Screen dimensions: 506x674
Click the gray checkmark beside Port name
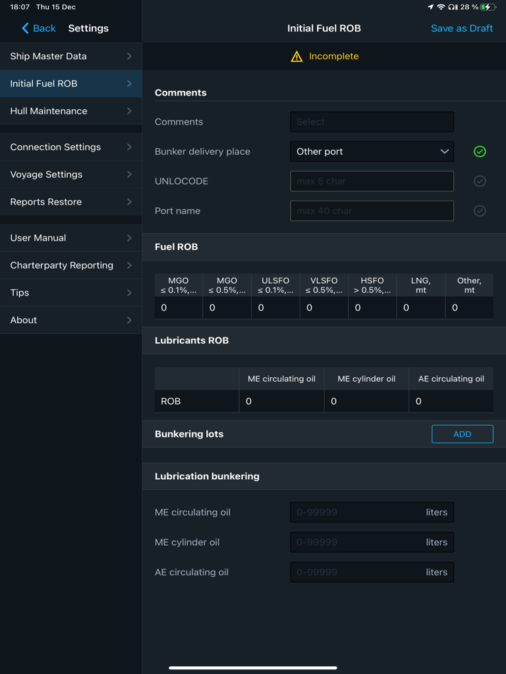coord(480,211)
